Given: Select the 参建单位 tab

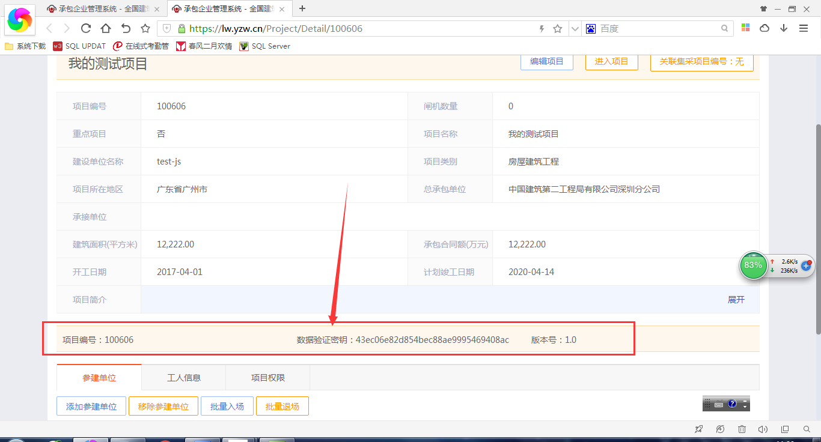Looking at the screenshot, I should (99, 378).
